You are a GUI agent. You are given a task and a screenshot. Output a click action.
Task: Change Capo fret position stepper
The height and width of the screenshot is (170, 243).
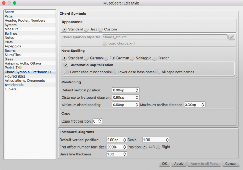coord(100,121)
